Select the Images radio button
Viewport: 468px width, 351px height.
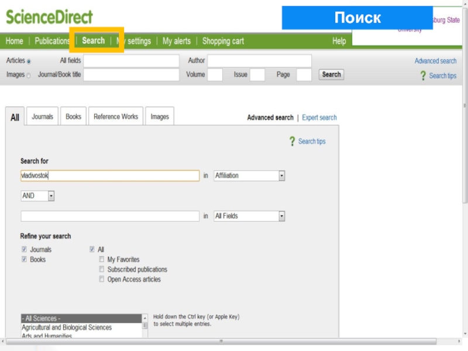point(29,75)
